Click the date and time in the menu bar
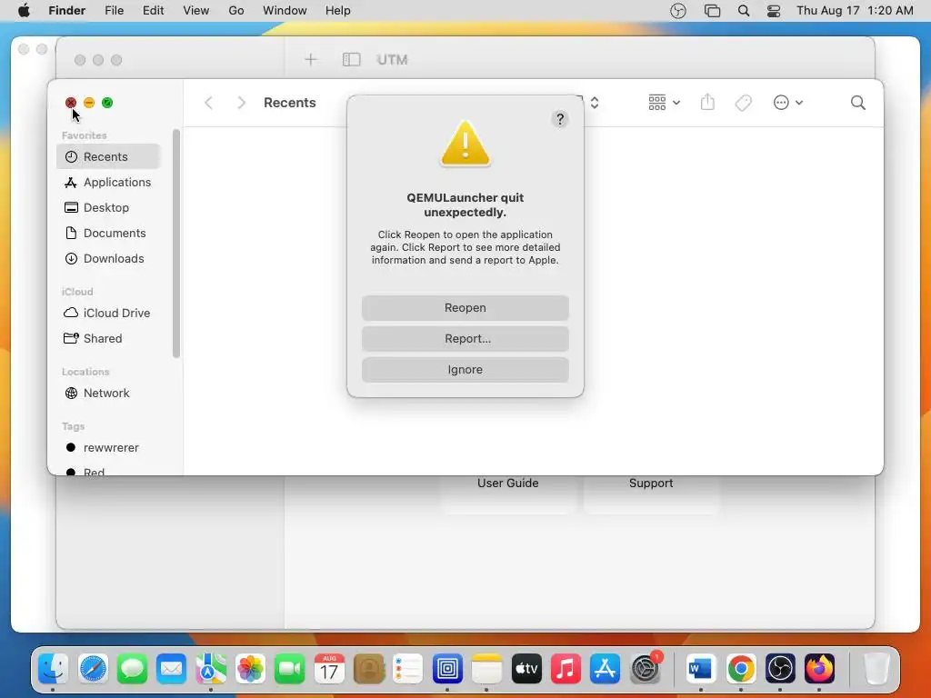 tap(855, 11)
